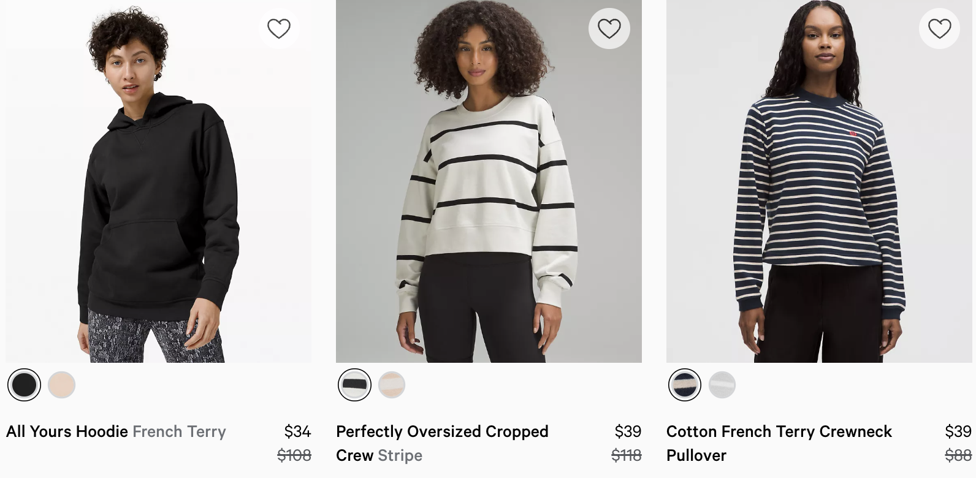Image resolution: width=976 pixels, height=478 pixels.
Task: Click the heart on the rightmost product card
Action: [x=939, y=28]
